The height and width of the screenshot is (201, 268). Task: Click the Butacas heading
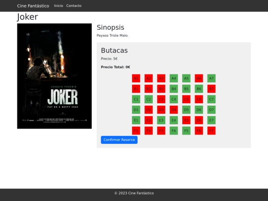coord(114,51)
